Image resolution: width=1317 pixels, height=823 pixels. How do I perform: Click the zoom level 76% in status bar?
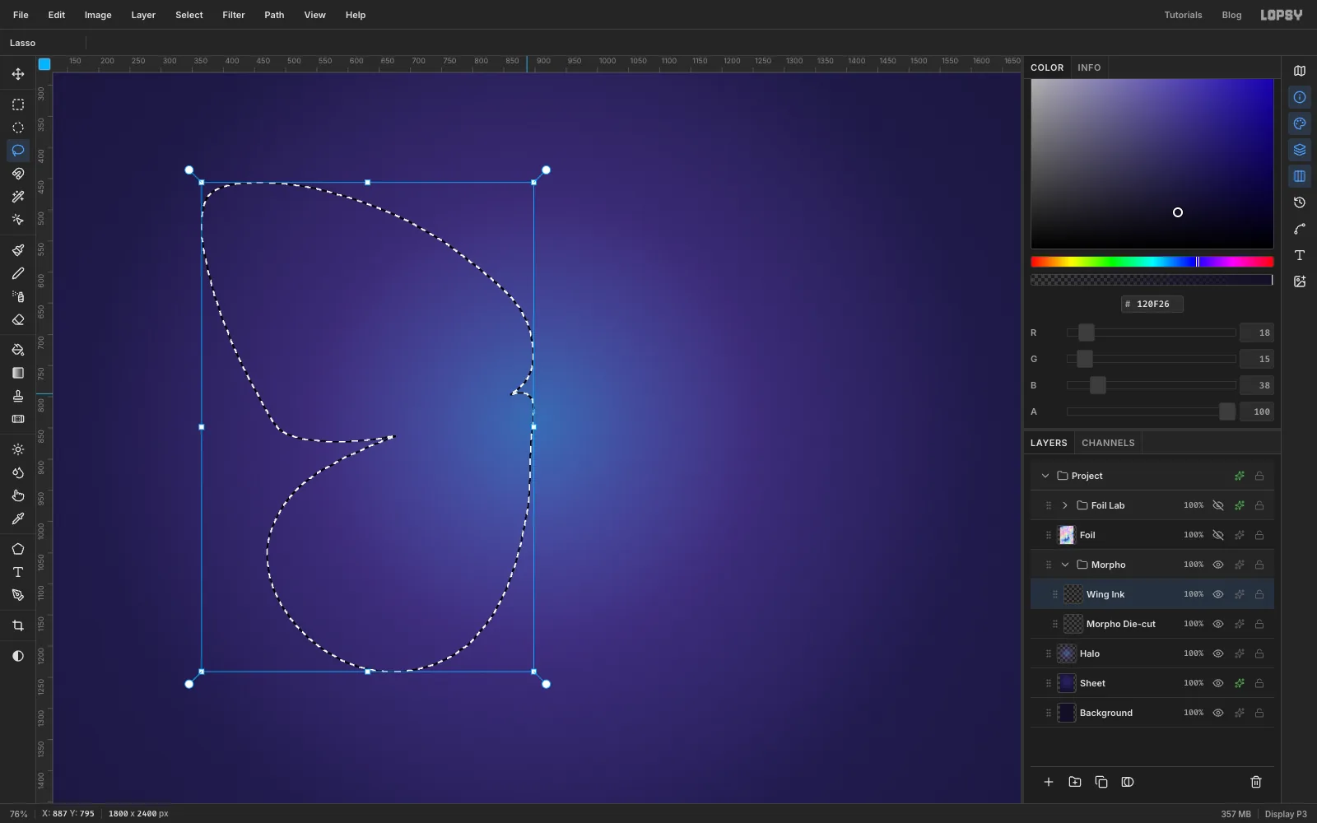[18, 814]
